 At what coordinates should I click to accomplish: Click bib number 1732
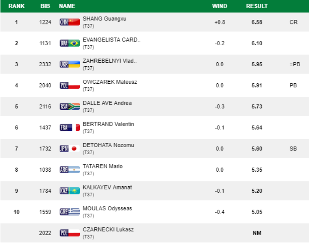click(45, 148)
